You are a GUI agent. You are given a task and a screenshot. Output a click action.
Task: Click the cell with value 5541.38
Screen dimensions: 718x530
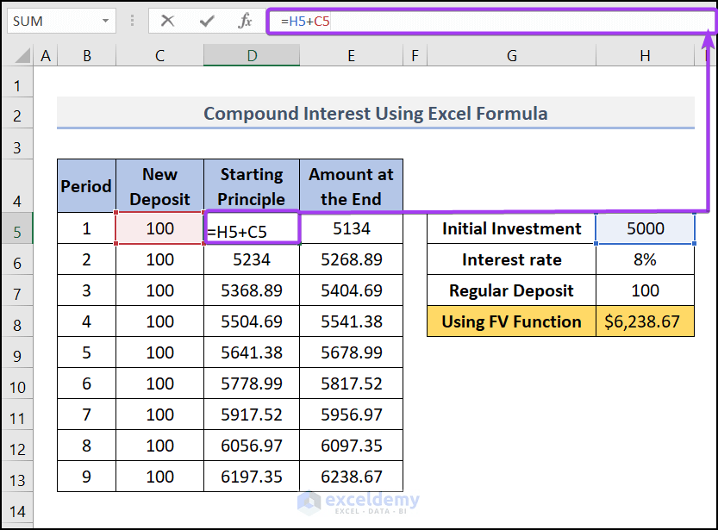pos(351,321)
